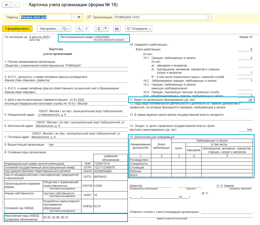Select the Неосновные коды ОКВЭД value cell

[x=85, y=217]
